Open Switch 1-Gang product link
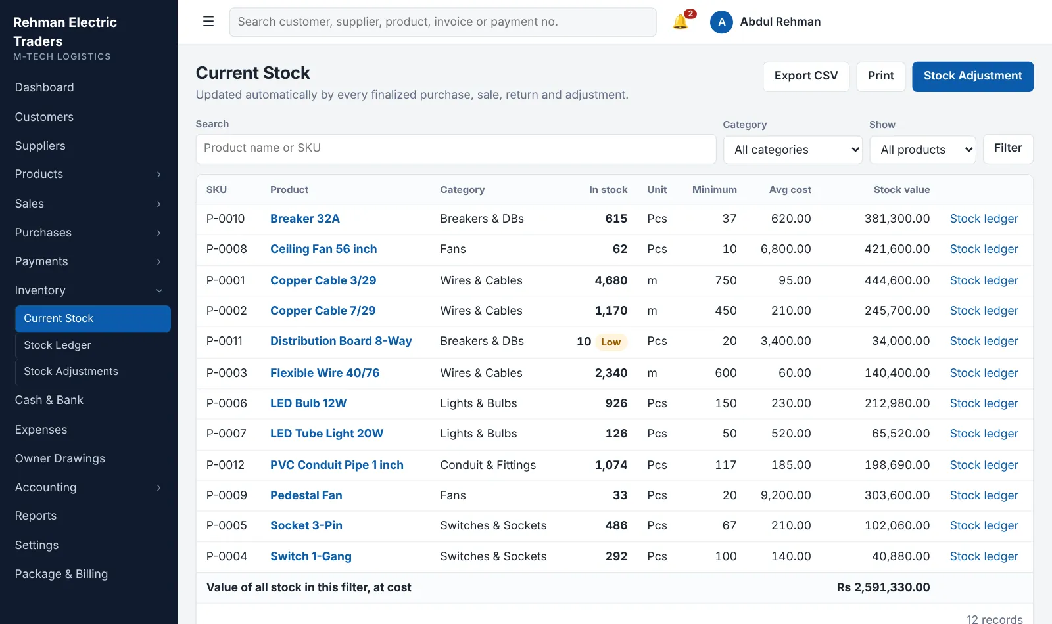Viewport: 1052px width, 624px height. coord(311,556)
